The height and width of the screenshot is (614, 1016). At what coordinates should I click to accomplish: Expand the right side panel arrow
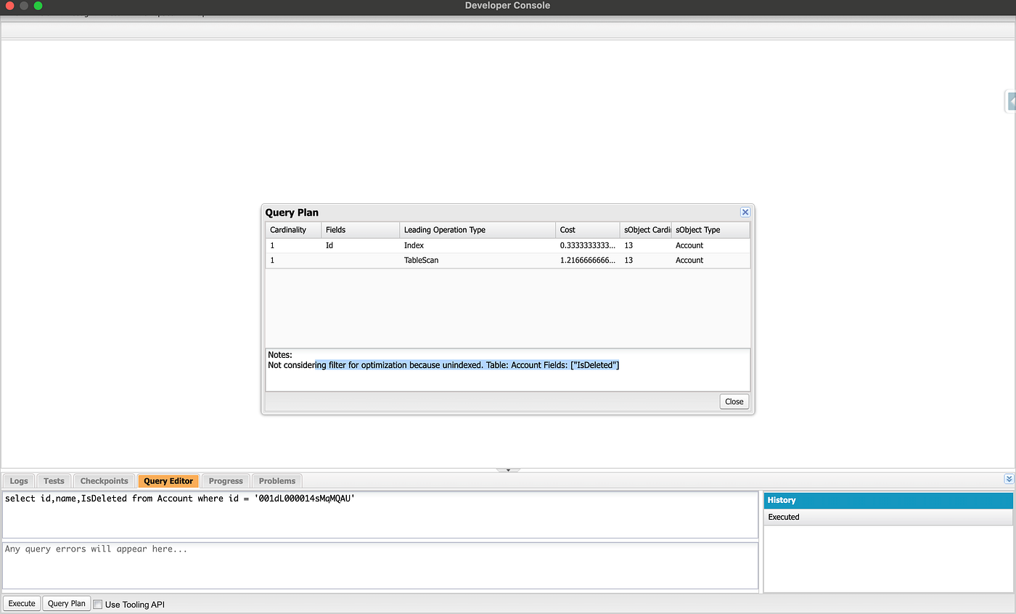[1011, 102]
